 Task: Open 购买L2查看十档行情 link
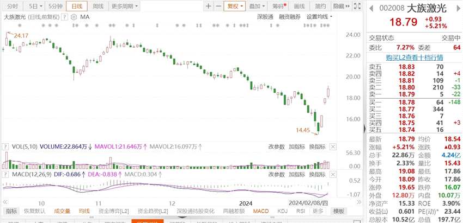tap(415, 58)
